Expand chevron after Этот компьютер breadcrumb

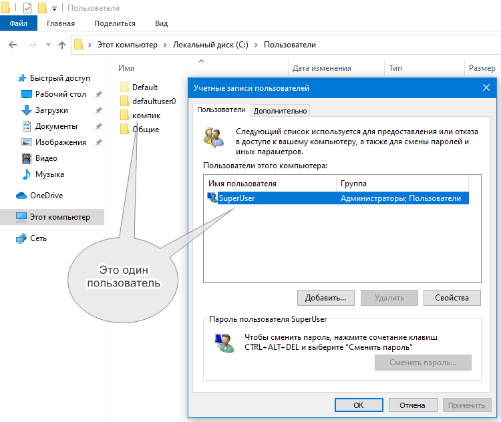pyautogui.click(x=165, y=45)
